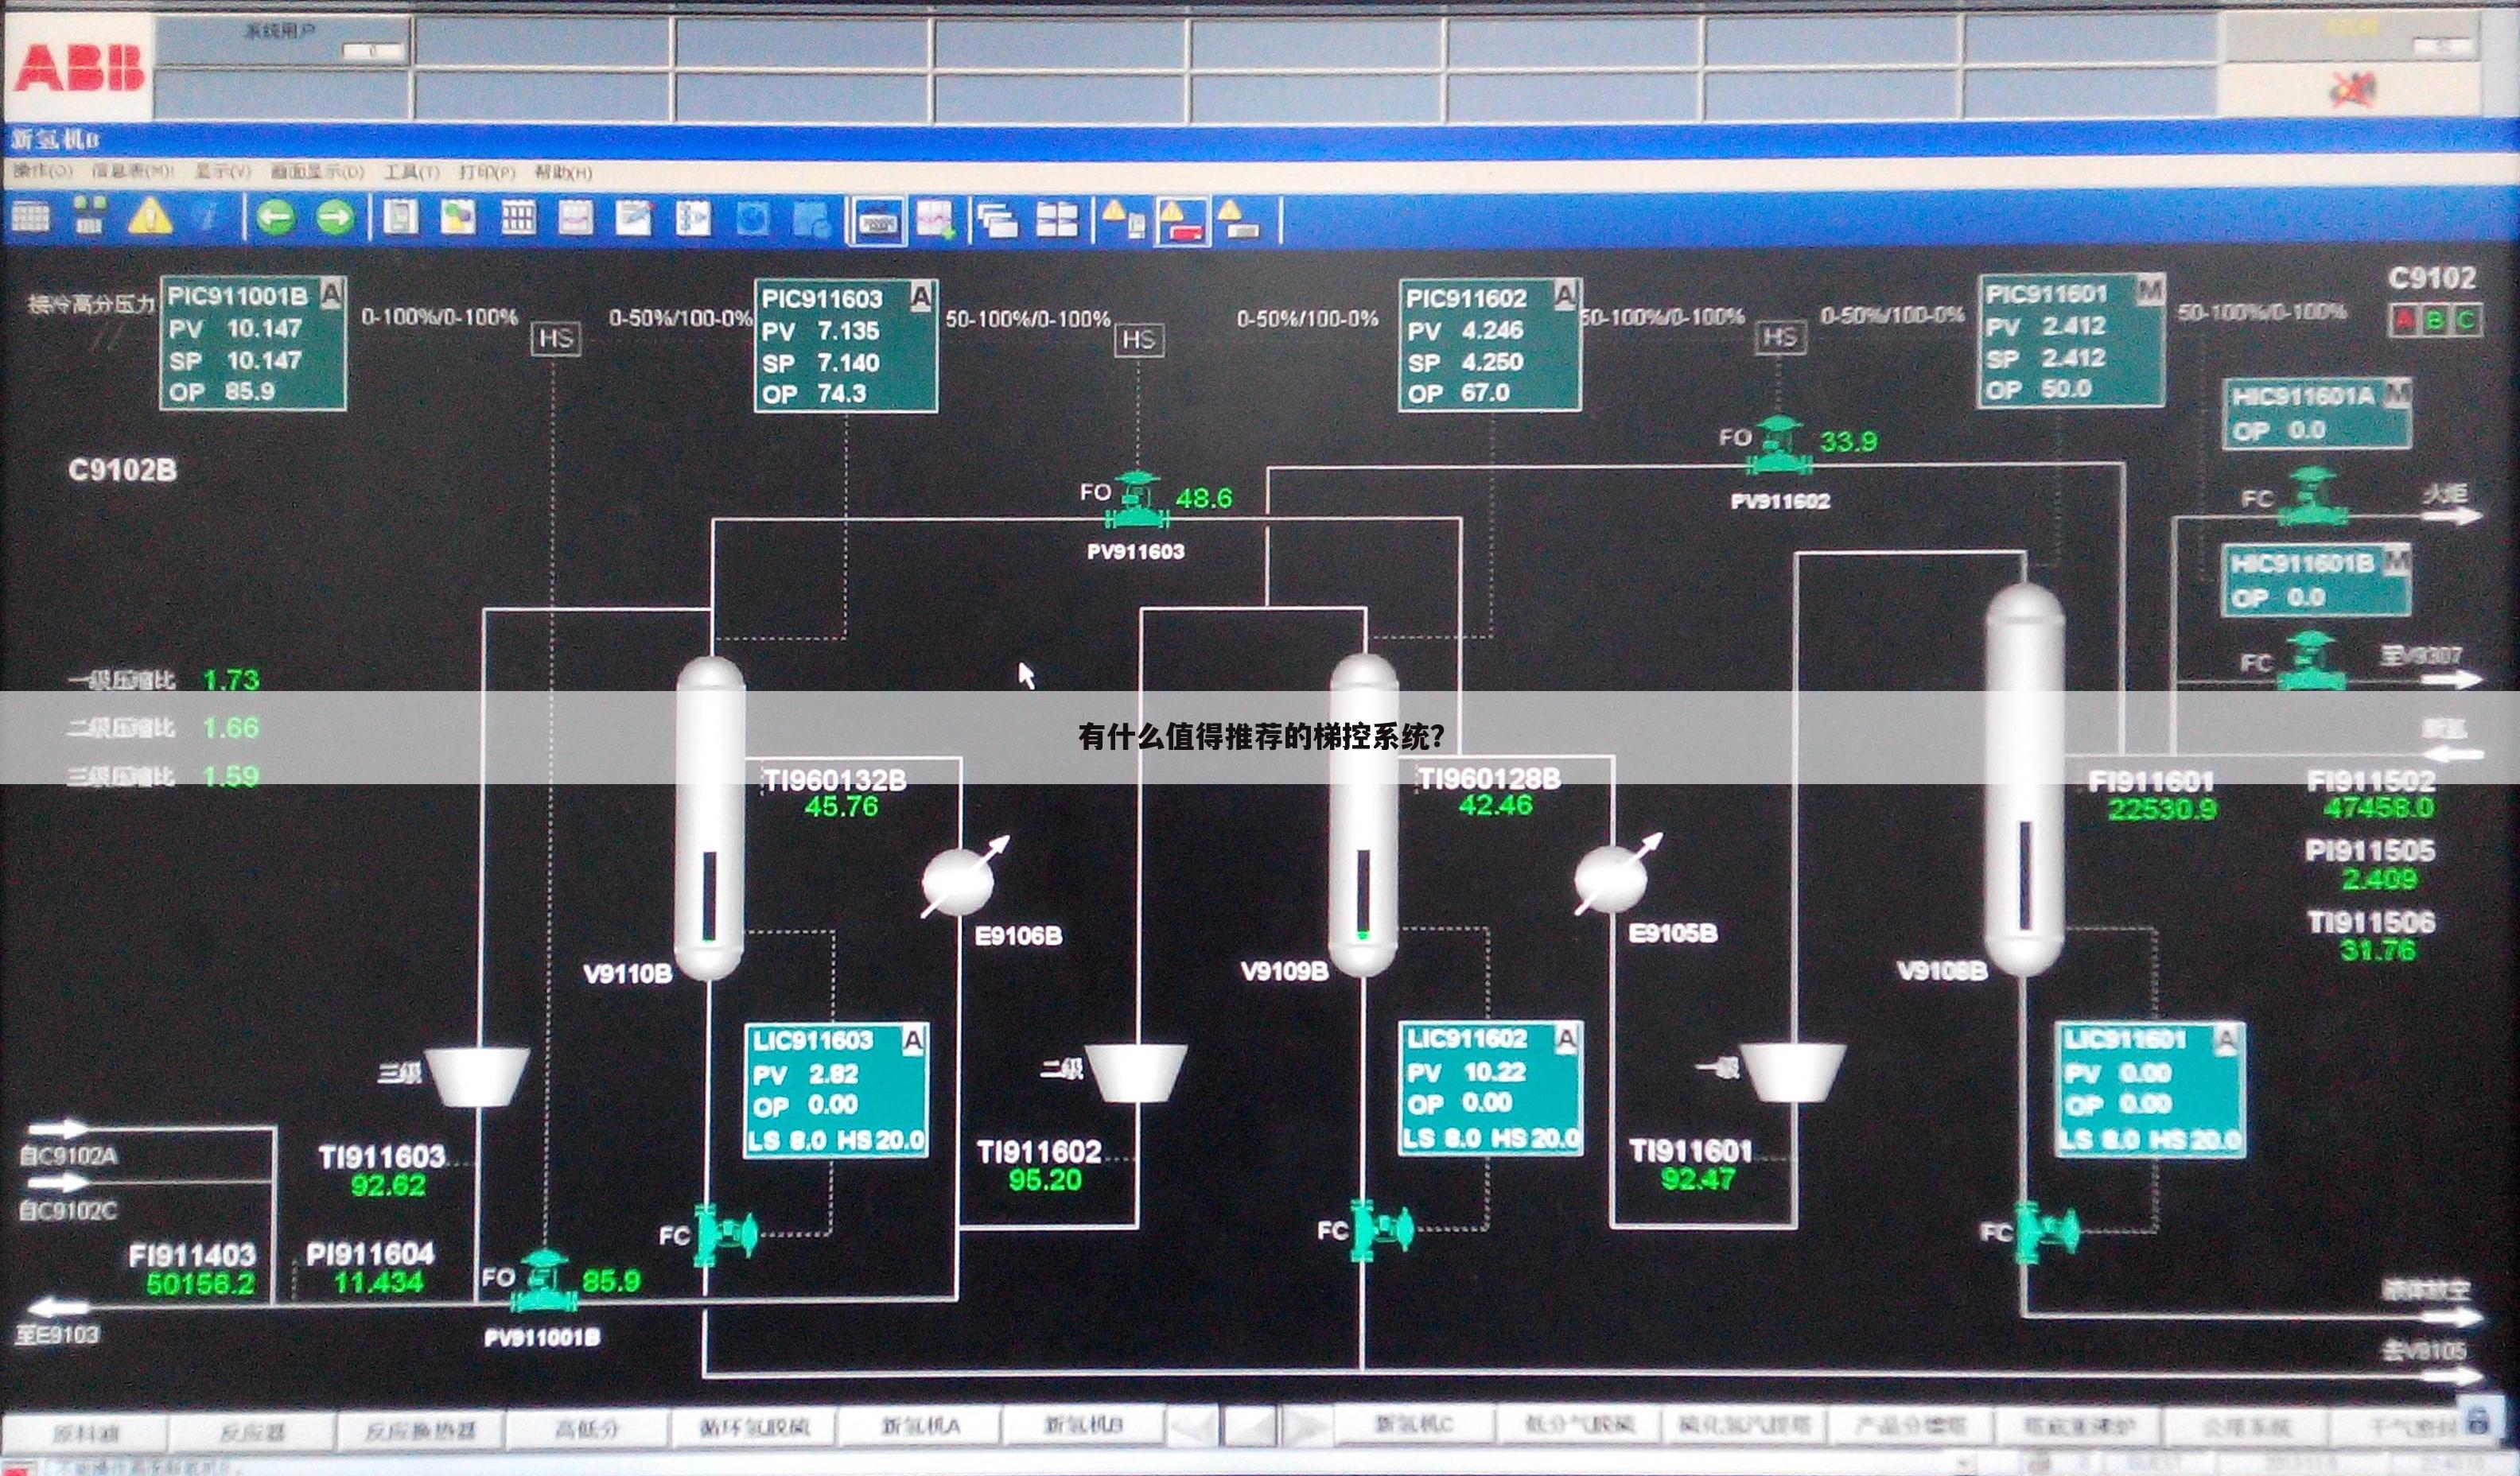Select valve PV911603 symbol
This screenshot has width=2520, height=1476.
1137,501
